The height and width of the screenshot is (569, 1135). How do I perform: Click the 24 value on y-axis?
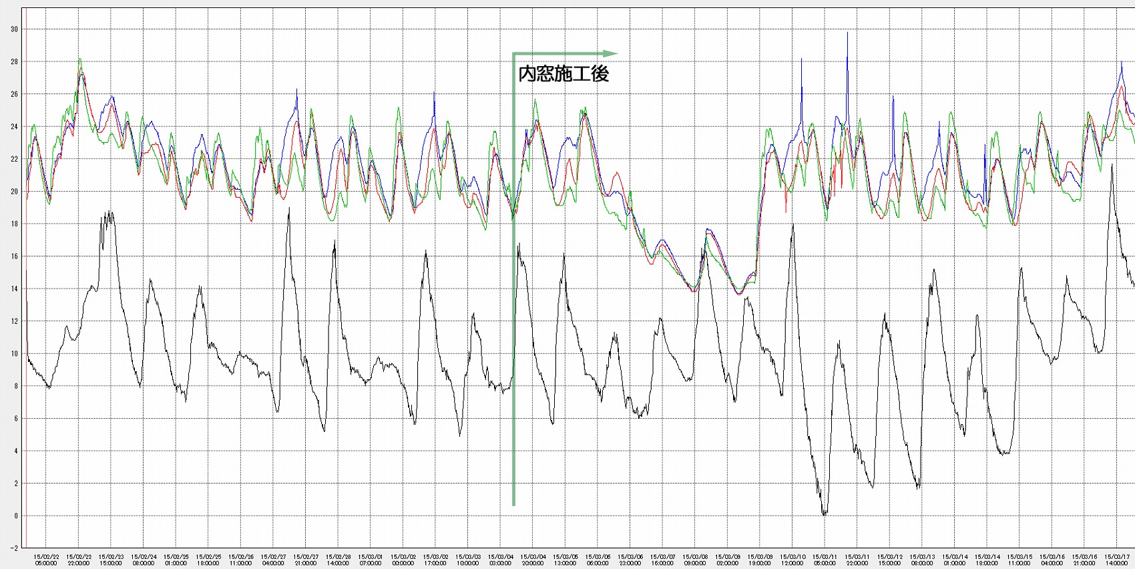click(14, 127)
